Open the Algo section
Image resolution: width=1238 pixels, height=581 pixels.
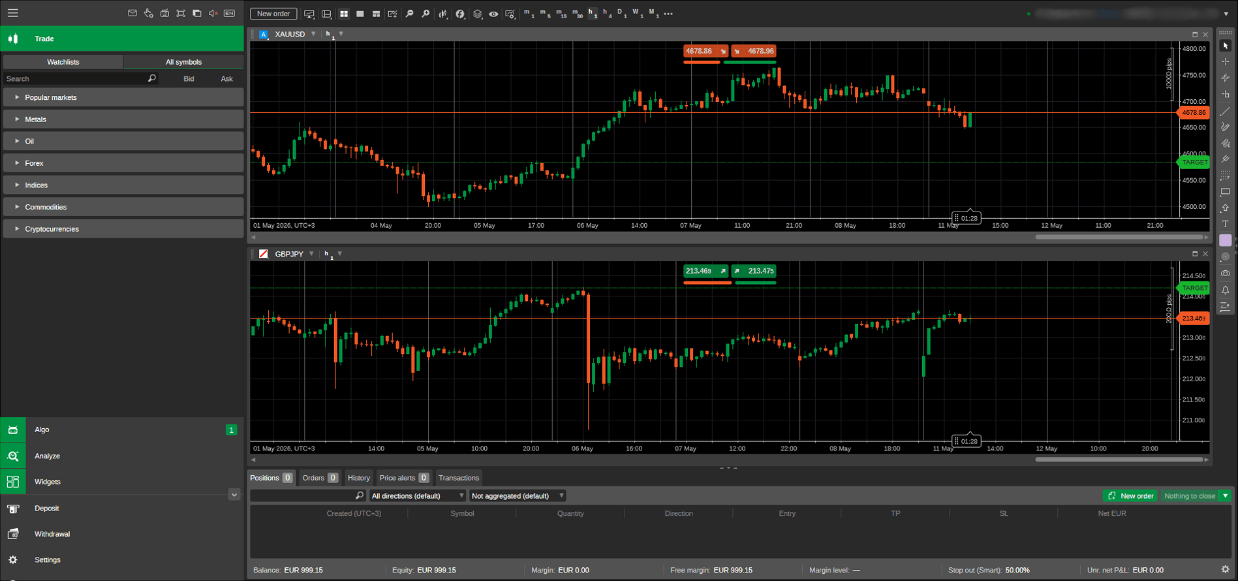(122, 430)
